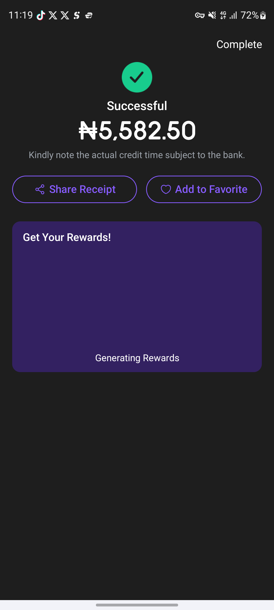This screenshot has height=610, width=274.
Task: Tap the green success checkmark icon
Action: click(x=137, y=77)
